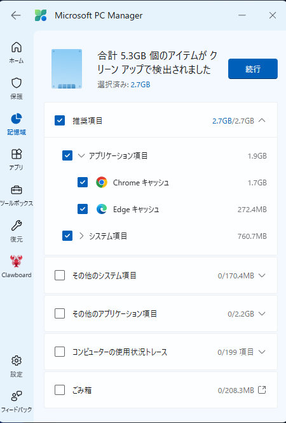Open the 復元 wrench sidebar item
Screen dimensions: 286x423
point(17,231)
